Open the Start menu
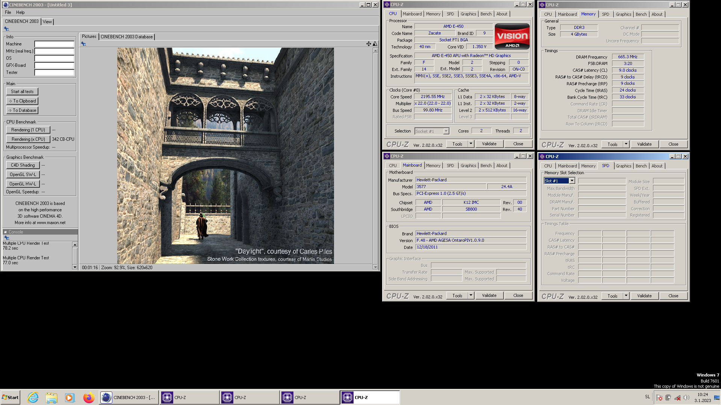 coord(10,397)
